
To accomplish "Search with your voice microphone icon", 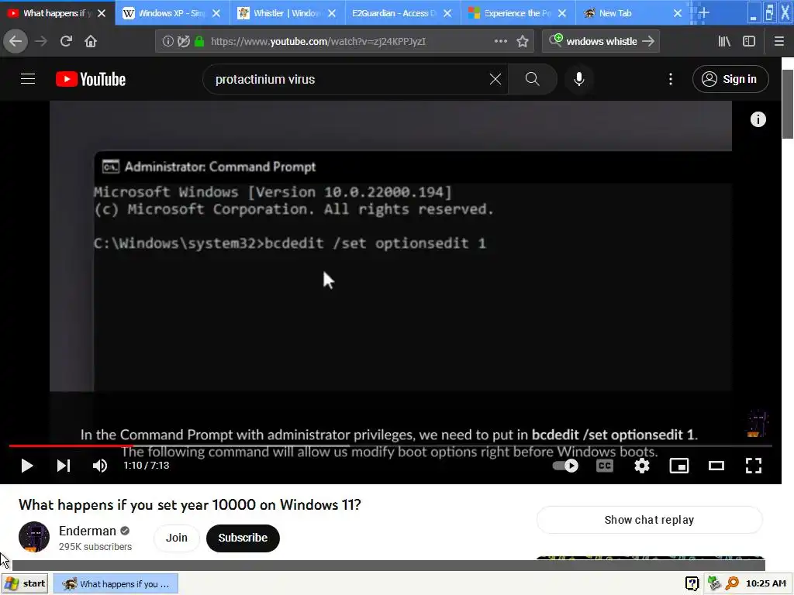I will 578,79.
